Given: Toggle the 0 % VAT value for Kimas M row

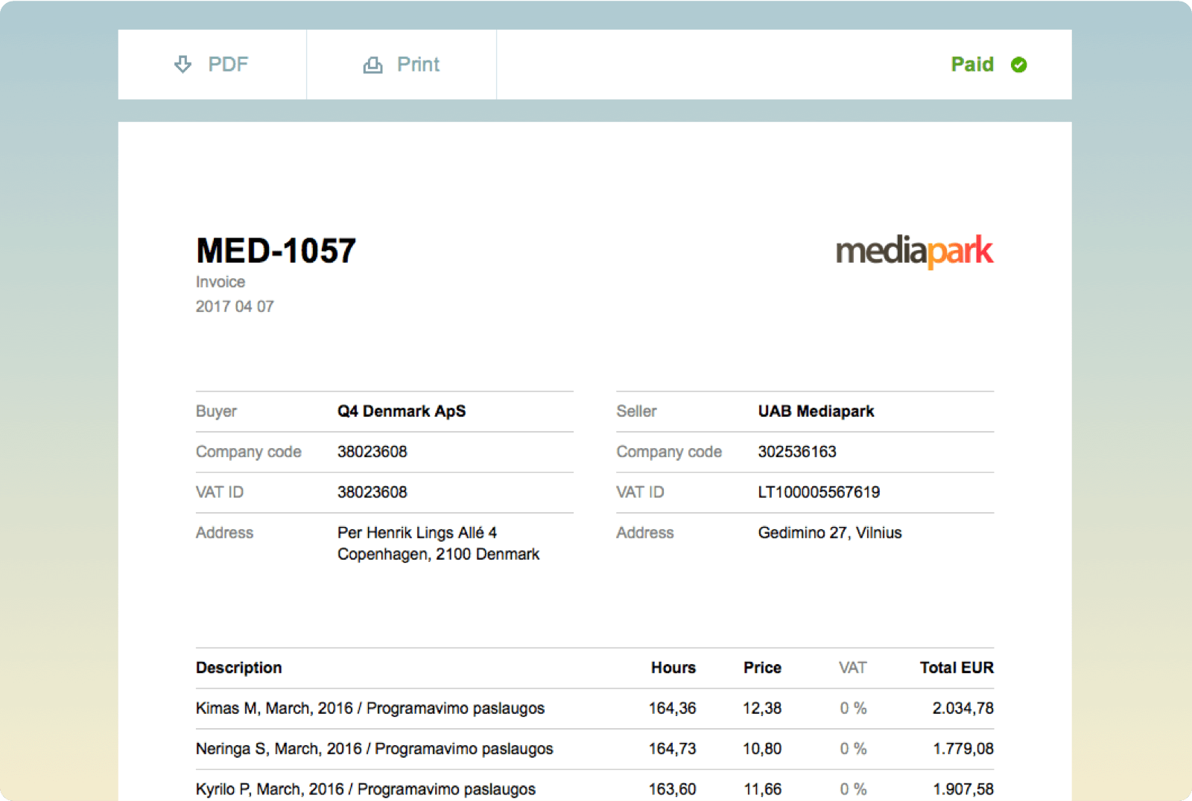Looking at the screenshot, I should pos(853,708).
